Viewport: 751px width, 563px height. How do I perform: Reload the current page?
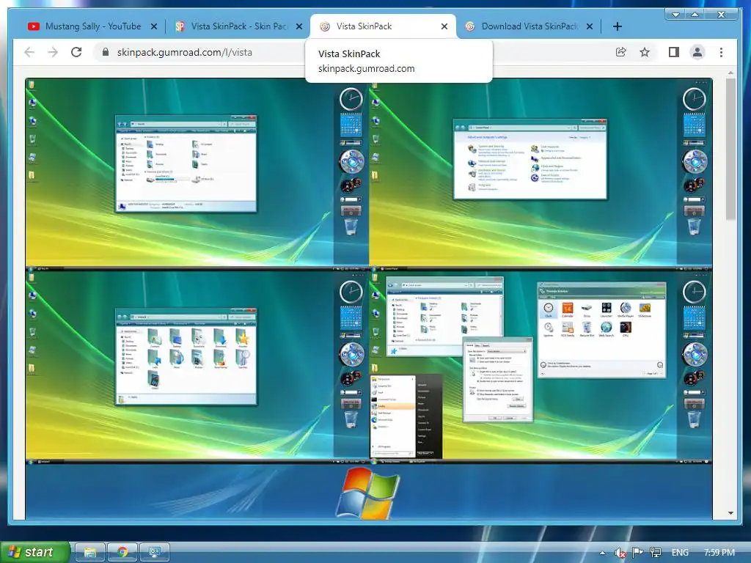click(76, 52)
